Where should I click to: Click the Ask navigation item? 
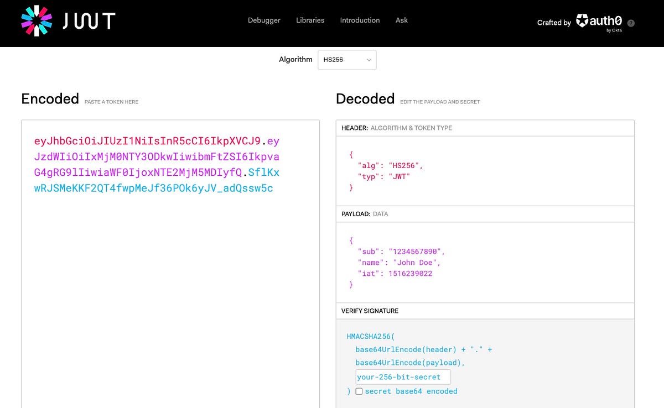[401, 20]
